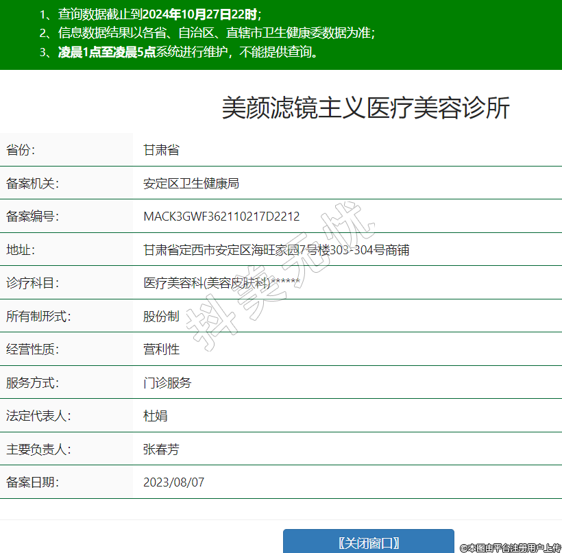Viewport: 562px width, 553px height.
Task: Click the main person name 张春芳
Action: (161, 449)
